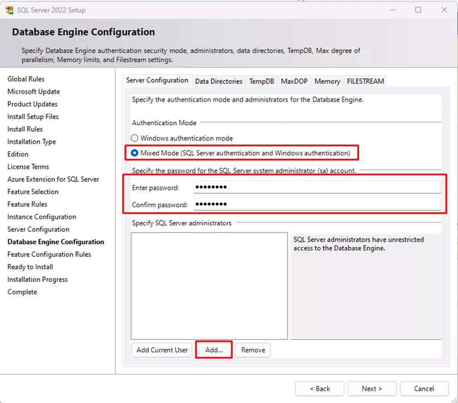Cancel the setup wizard
Image resolution: width=458 pixels, height=403 pixels.
(x=424, y=389)
